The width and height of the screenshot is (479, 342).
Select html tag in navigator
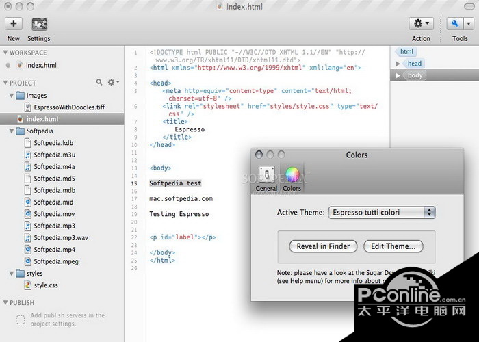click(406, 51)
